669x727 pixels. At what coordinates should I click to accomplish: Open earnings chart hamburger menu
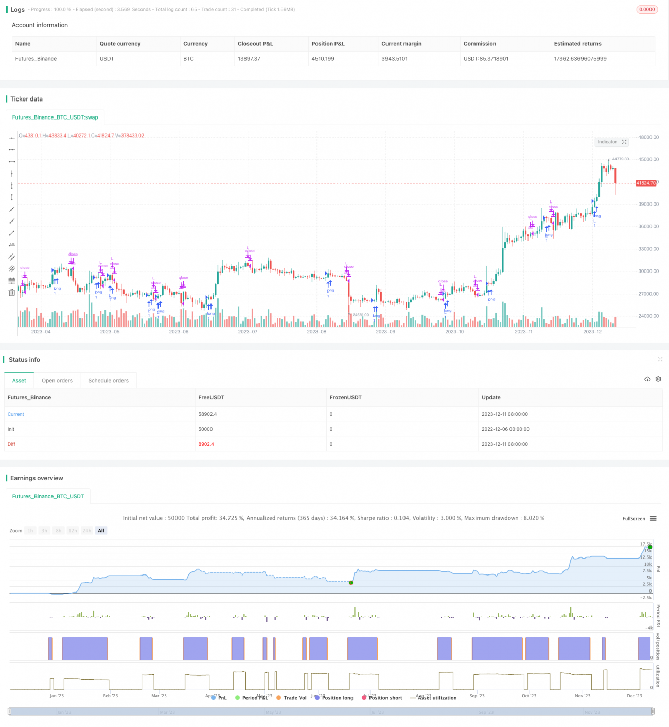(x=653, y=518)
